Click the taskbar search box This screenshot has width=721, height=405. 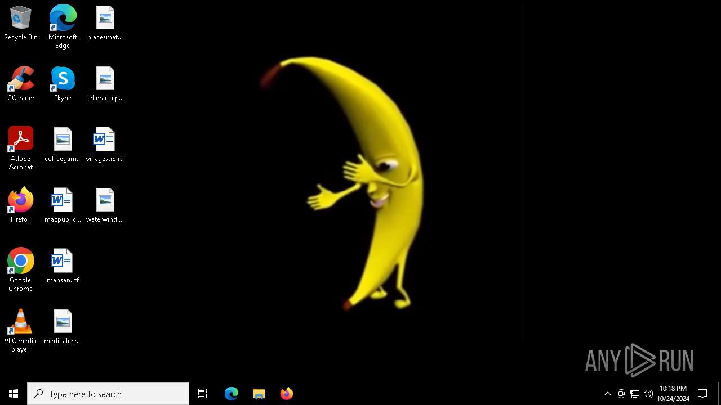click(x=108, y=394)
